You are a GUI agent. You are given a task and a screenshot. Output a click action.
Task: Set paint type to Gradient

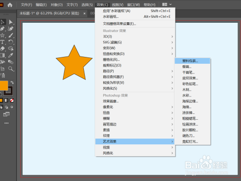click(6, 100)
